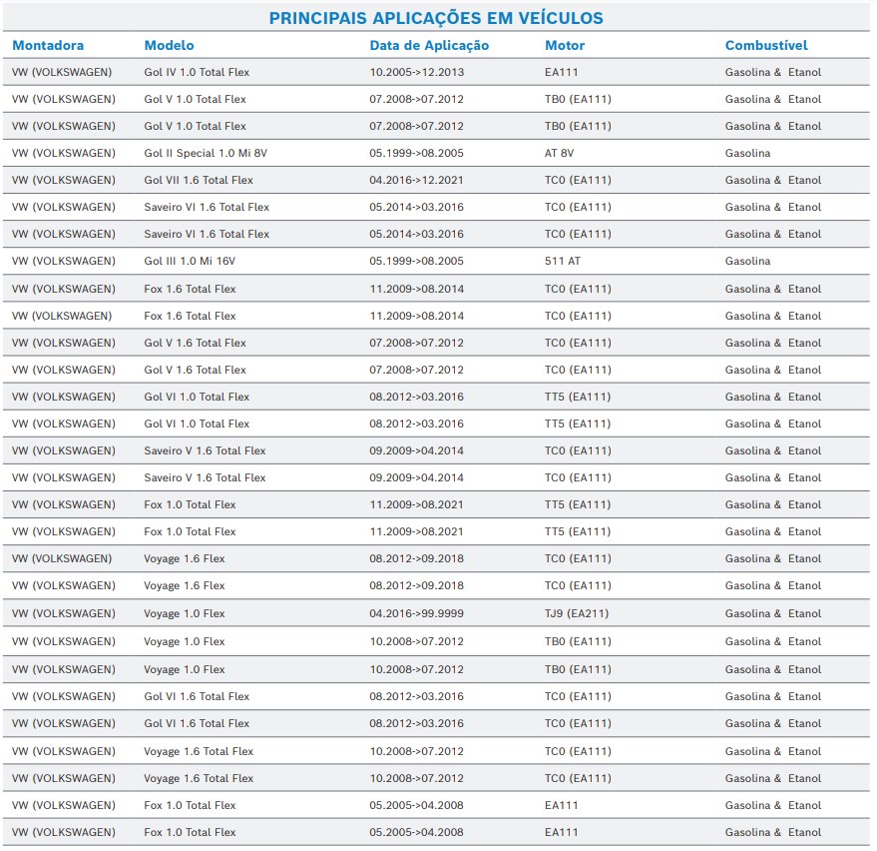
Task: Select the 'Montadora' column header
Action: click(48, 45)
